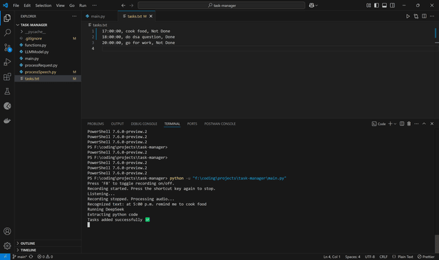Viewport: 439px width, 260px height.
Task: Open the Source Control view
Action: point(8,47)
